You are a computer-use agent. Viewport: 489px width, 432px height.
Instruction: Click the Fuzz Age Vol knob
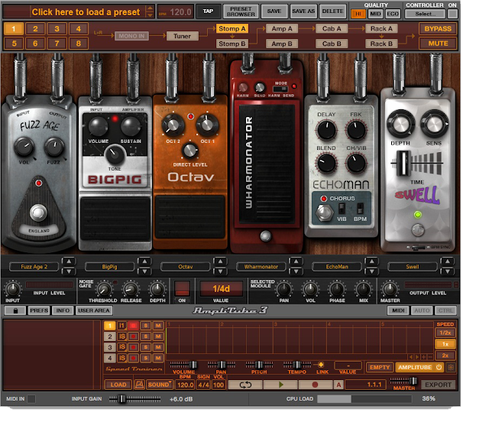click(24, 147)
